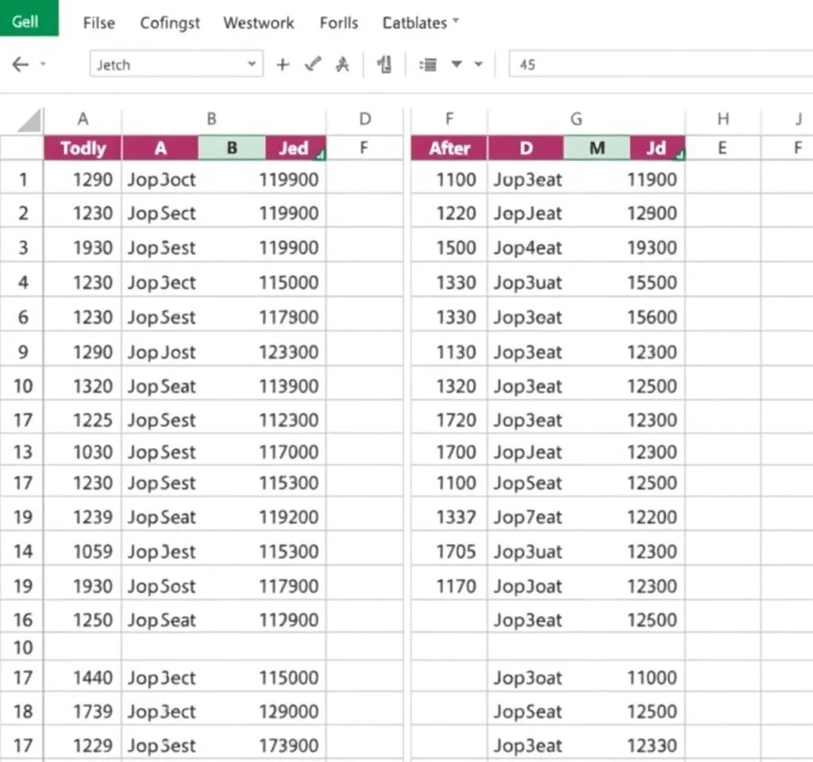Viewport: 813px width, 762px height.
Task: Select the paintbrush format icon
Action: pos(313,65)
